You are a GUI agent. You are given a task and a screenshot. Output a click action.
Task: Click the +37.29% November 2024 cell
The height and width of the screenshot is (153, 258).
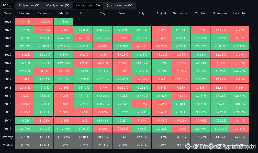(220, 38)
